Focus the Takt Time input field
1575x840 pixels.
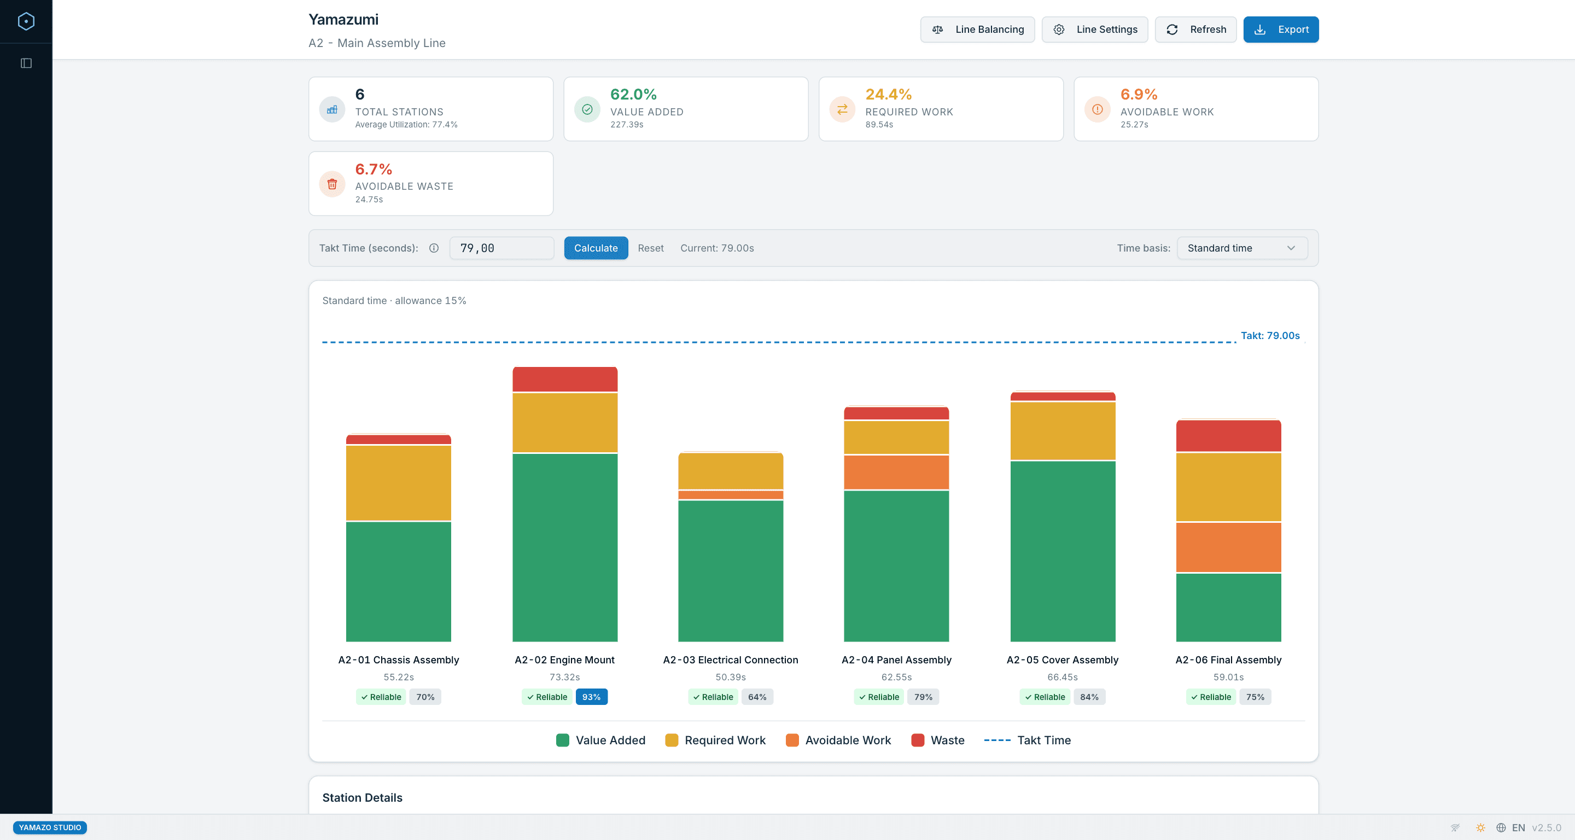click(x=501, y=248)
